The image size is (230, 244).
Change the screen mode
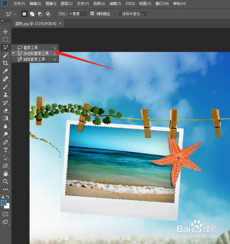click(x=5, y=222)
